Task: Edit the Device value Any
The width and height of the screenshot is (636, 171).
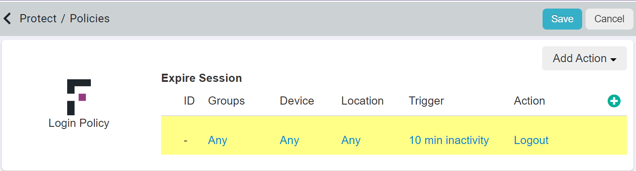Action: coord(289,141)
